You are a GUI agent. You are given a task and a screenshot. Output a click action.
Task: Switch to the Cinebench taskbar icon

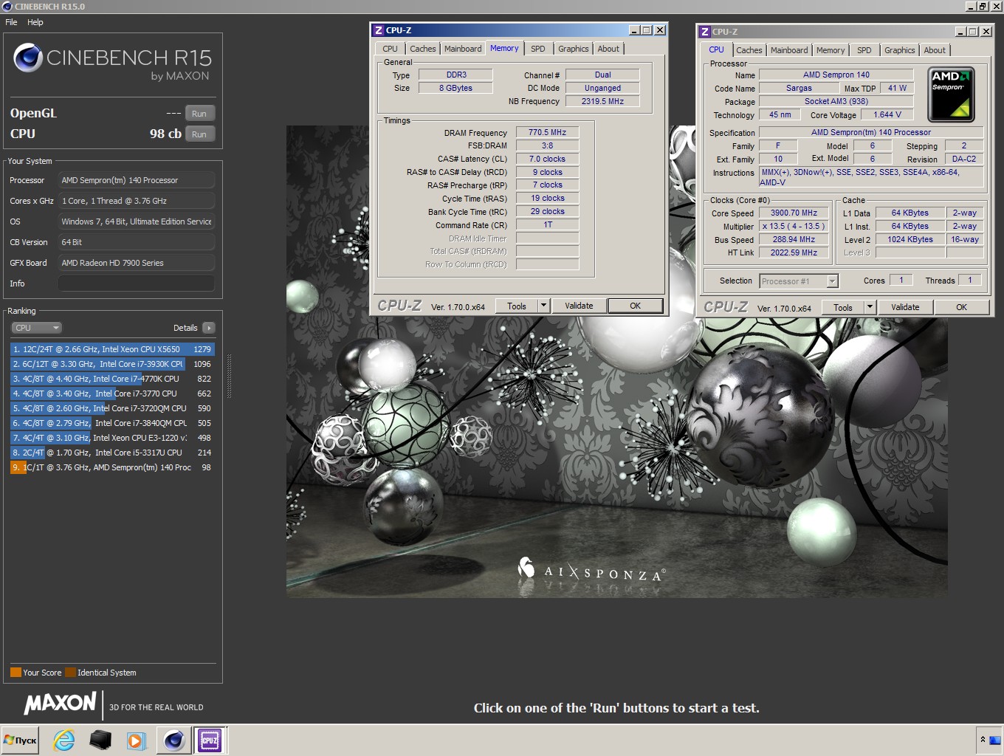click(174, 740)
